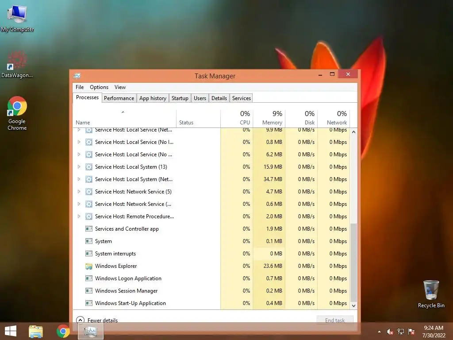Expand Service Host: Remote Procedure...

coord(79,216)
